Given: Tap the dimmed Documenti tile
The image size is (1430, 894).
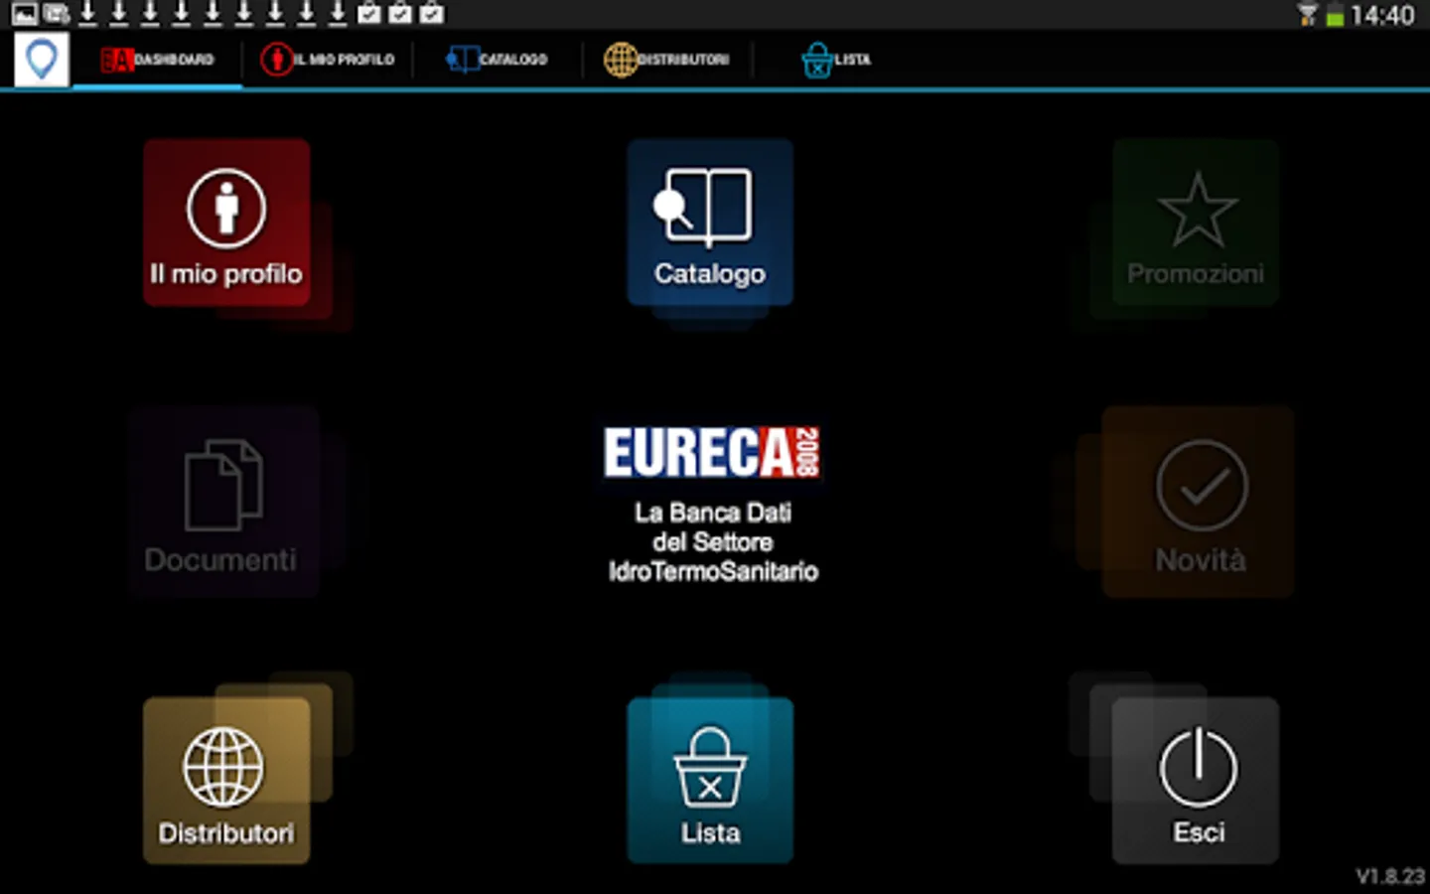Looking at the screenshot, I should 223,502.
